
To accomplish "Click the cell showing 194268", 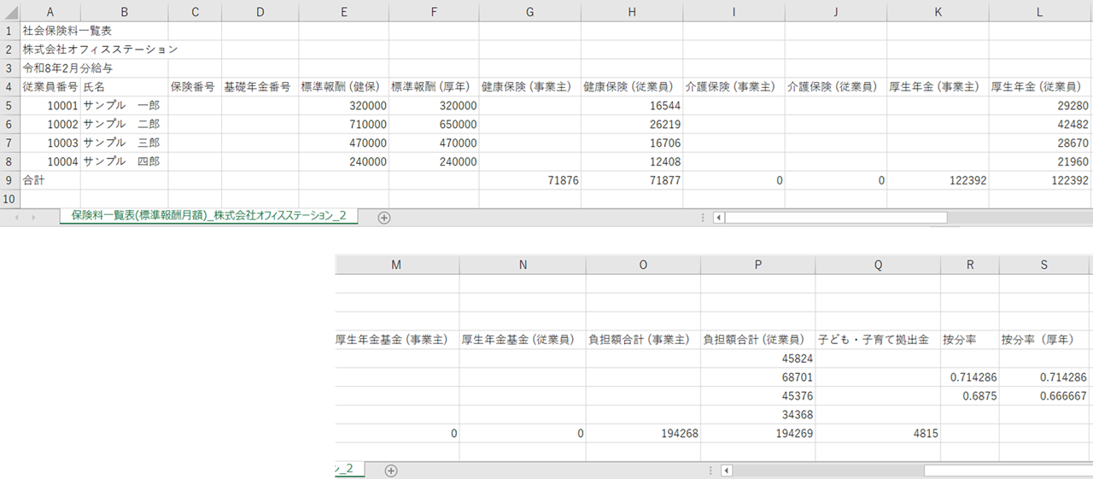I will click(643, 433).
